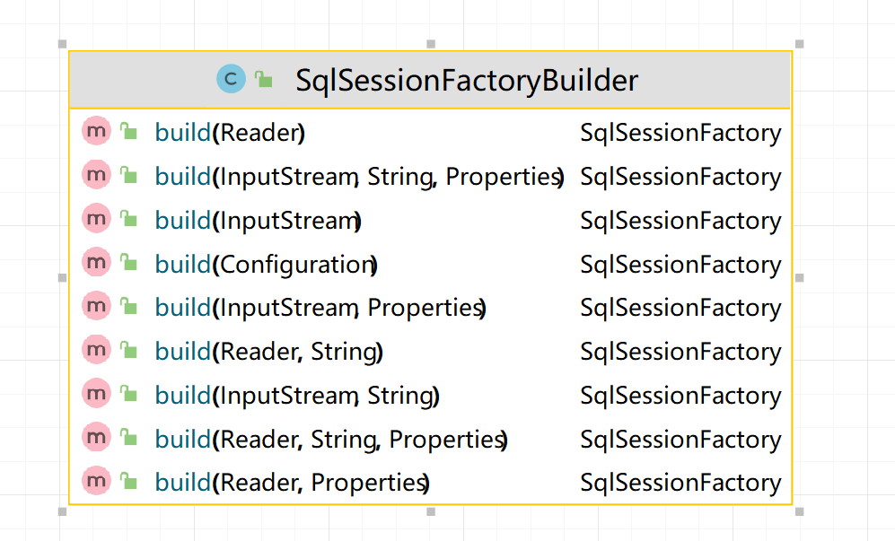This screenshot has width=895, height=541.
Task: Click the bottom-center selection handle of the diagram
Action: click(431, 511)
